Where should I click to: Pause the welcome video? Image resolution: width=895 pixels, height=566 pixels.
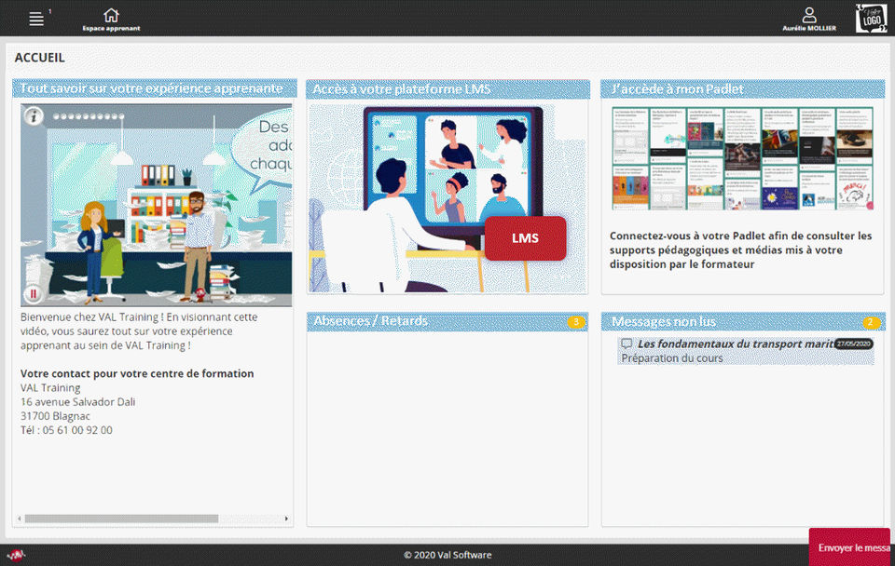34,294
